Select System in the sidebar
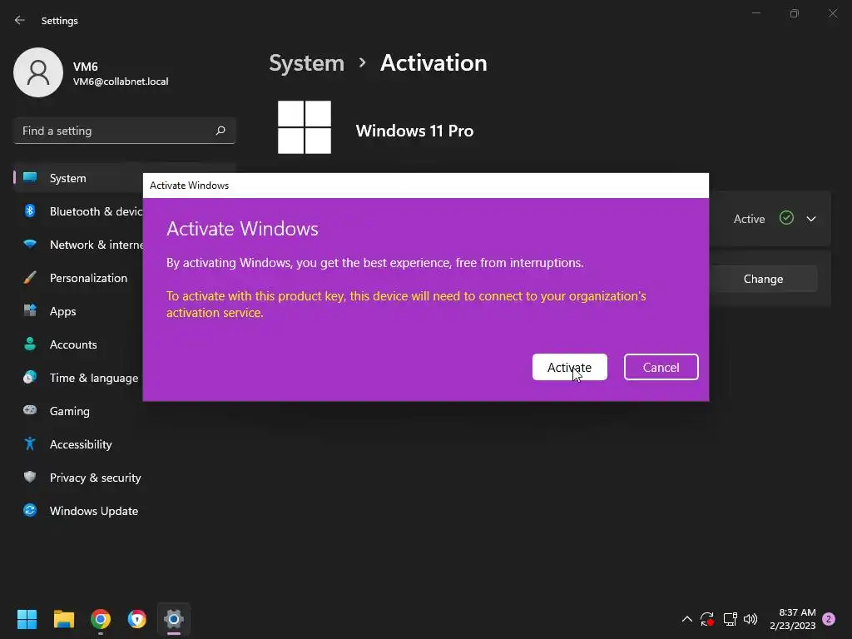Image resolution: width=852 pixels, height=639 pixels. [78, 178]
